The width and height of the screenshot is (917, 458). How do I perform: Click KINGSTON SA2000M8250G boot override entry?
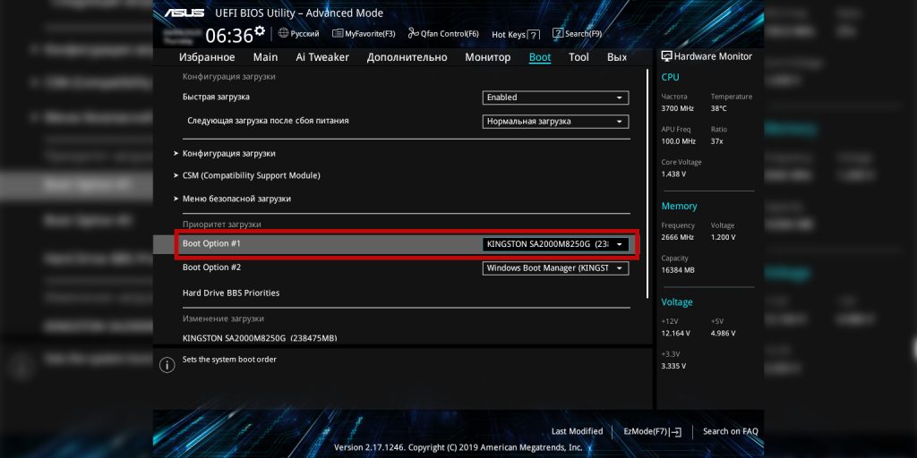[x=260, y=338]
